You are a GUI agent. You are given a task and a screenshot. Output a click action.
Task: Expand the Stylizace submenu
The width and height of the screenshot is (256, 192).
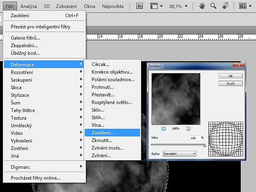point(44,95)
